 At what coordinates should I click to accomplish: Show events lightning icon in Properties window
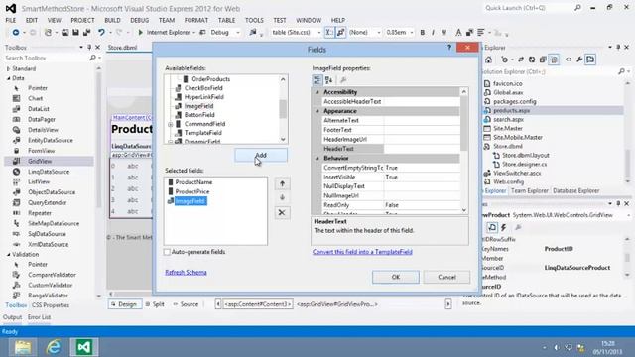(503, 227)
